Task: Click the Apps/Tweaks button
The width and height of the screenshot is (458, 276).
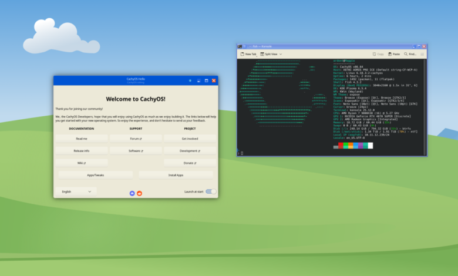Action: coord(96,175)
